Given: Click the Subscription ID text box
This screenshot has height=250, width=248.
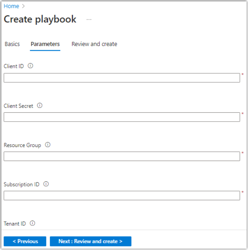Looking at the screenshot, I should (122, 195).
